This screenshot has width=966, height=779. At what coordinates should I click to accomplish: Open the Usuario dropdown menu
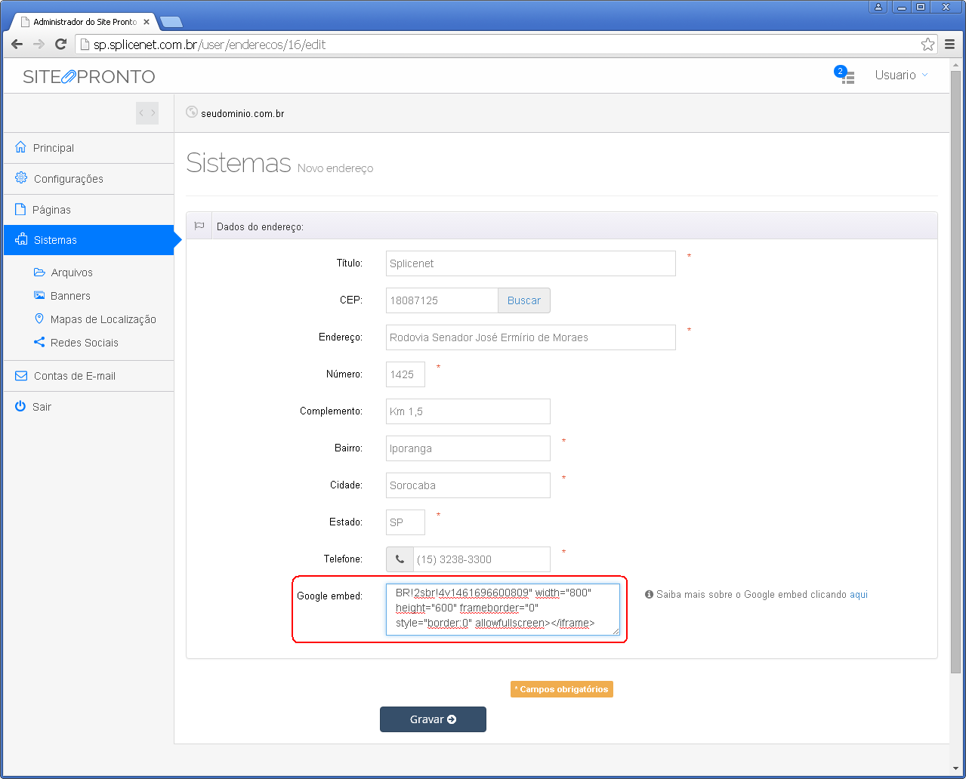tap(900, 75)
